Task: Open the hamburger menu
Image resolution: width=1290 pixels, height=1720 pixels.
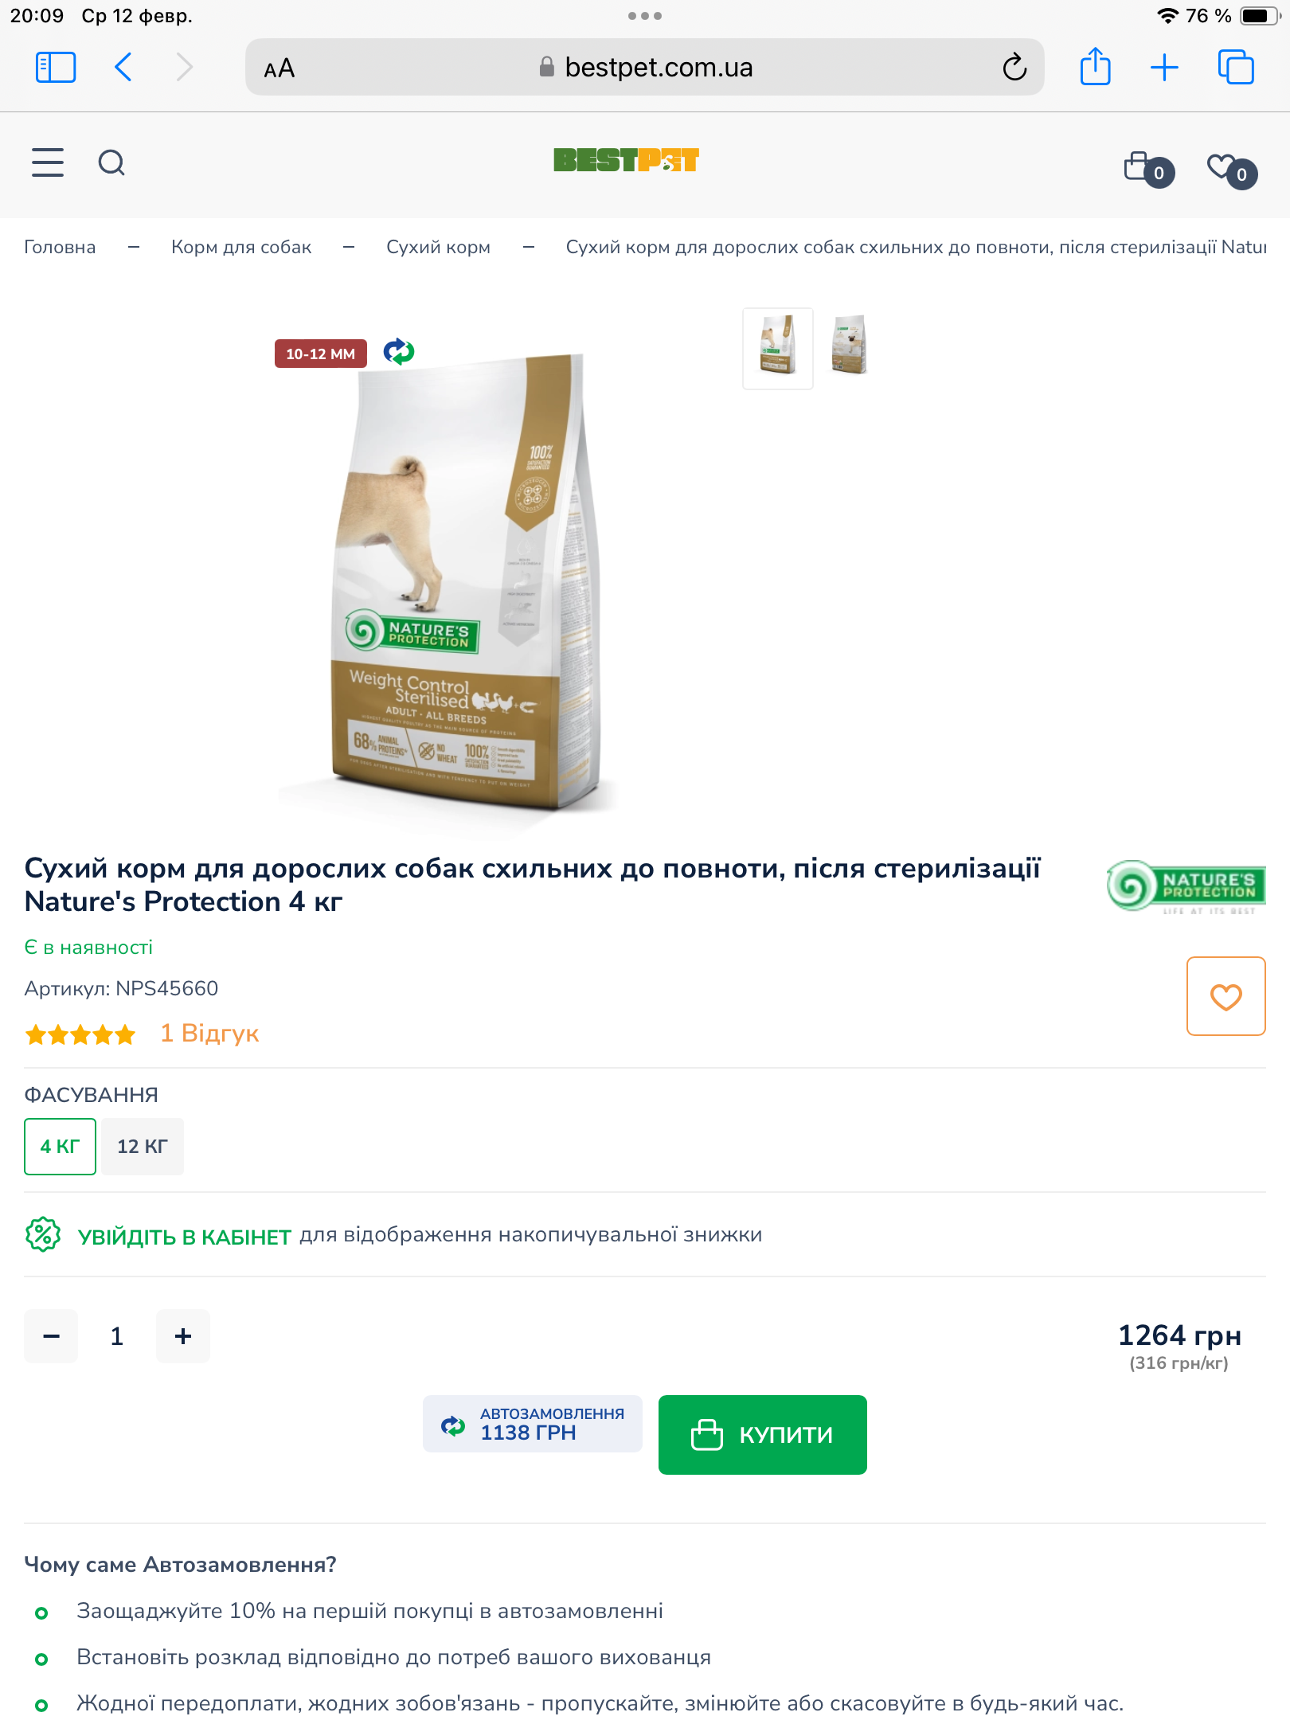Action: tap(48, 162)
